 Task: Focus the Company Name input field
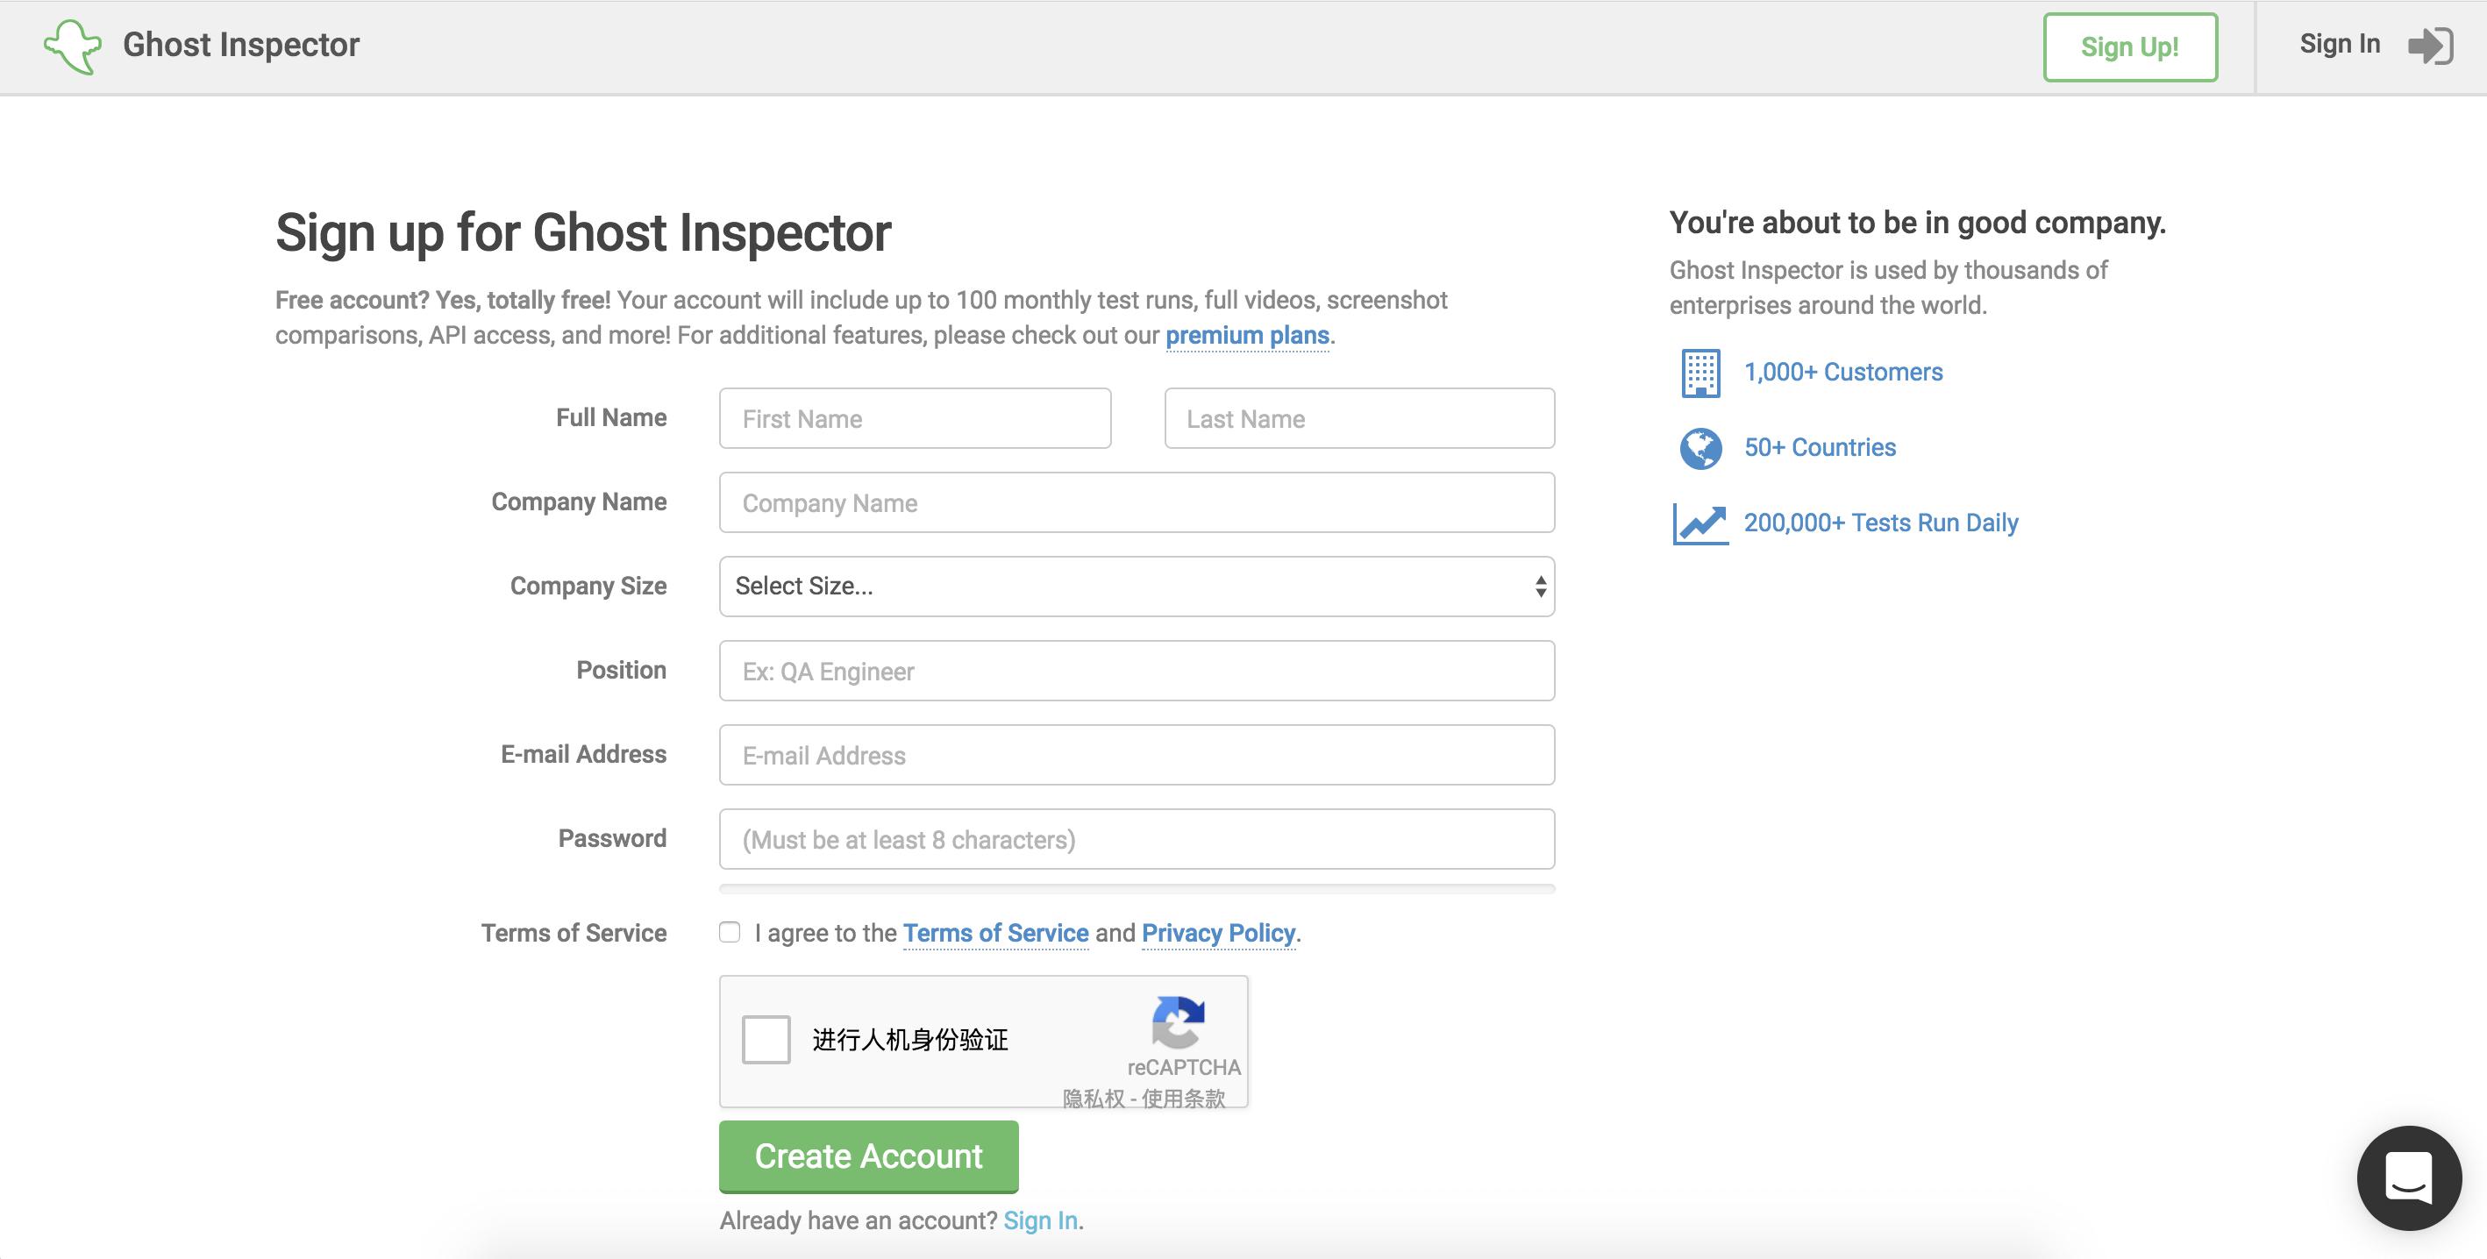(x=1137, y=502)
